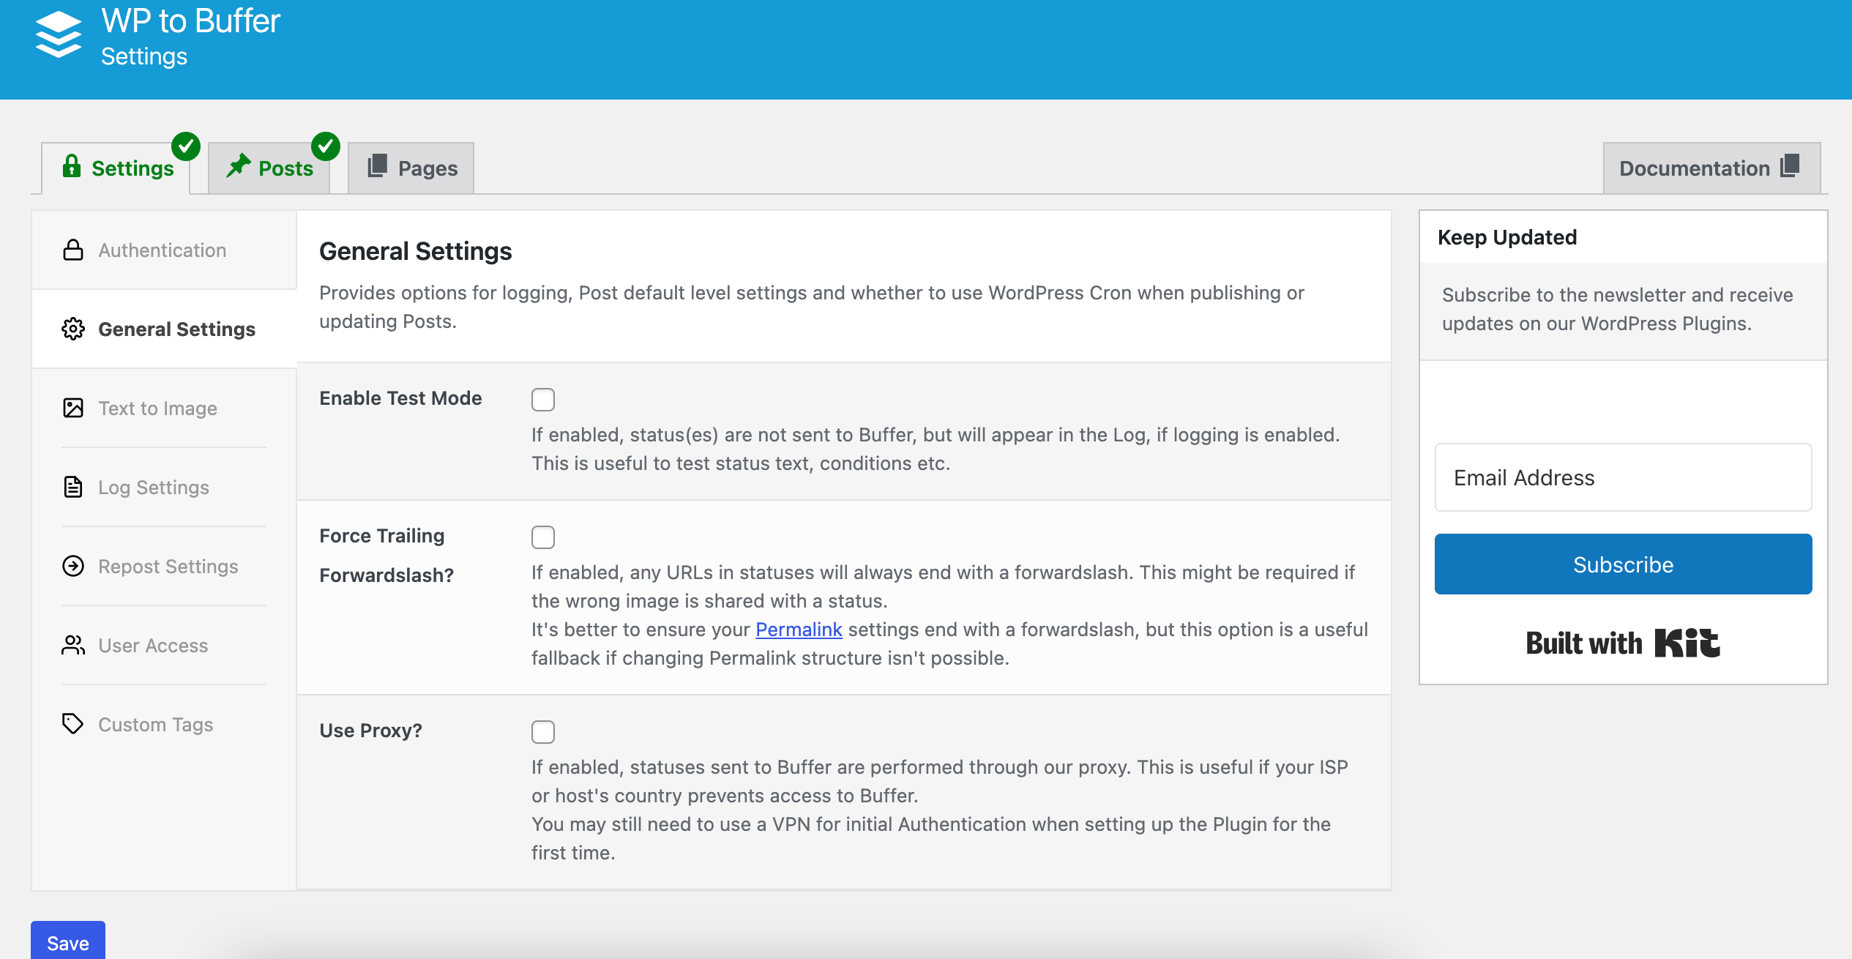Click the Keep Updated heading
The image size is (1852, 959).
click(1507, 237)
